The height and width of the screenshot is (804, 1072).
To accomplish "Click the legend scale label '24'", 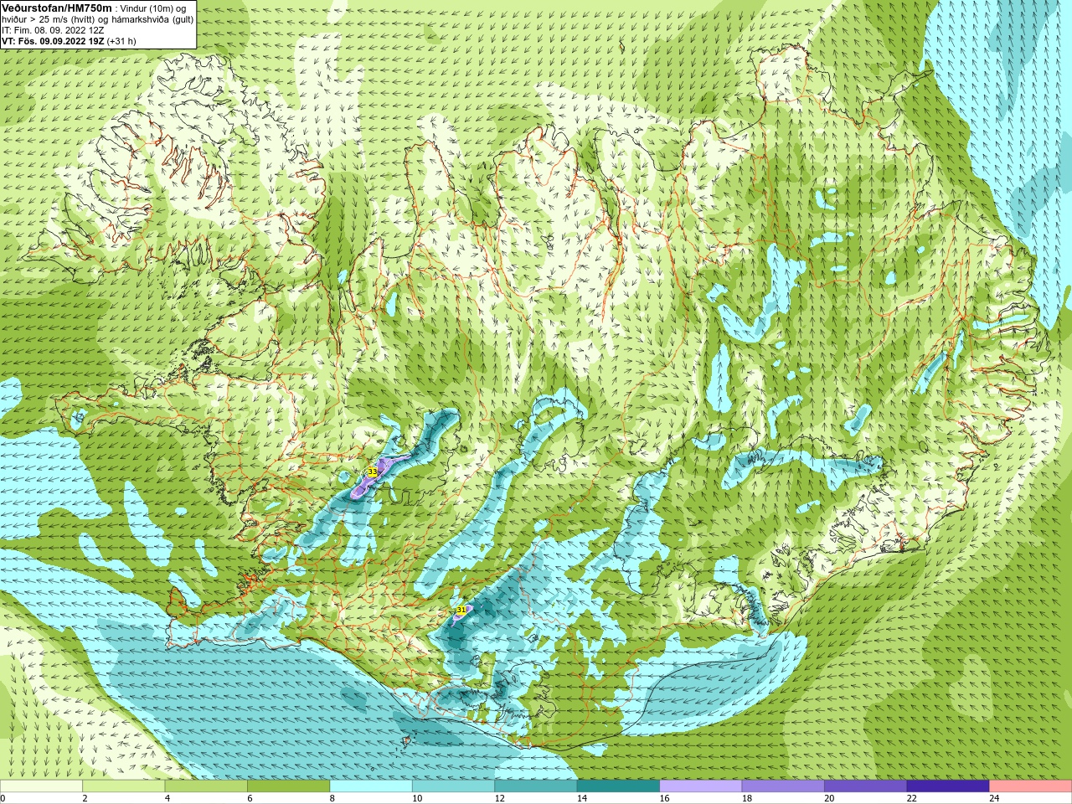I will [994, 798].
